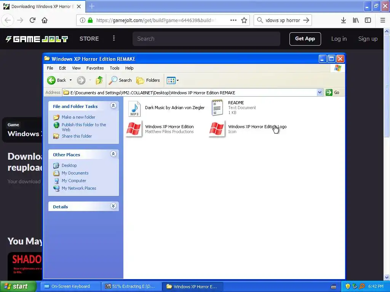This screenshot has height=292, width=390.
Task: Expand the Address bar dropdown
Action: tap(320, 93)
